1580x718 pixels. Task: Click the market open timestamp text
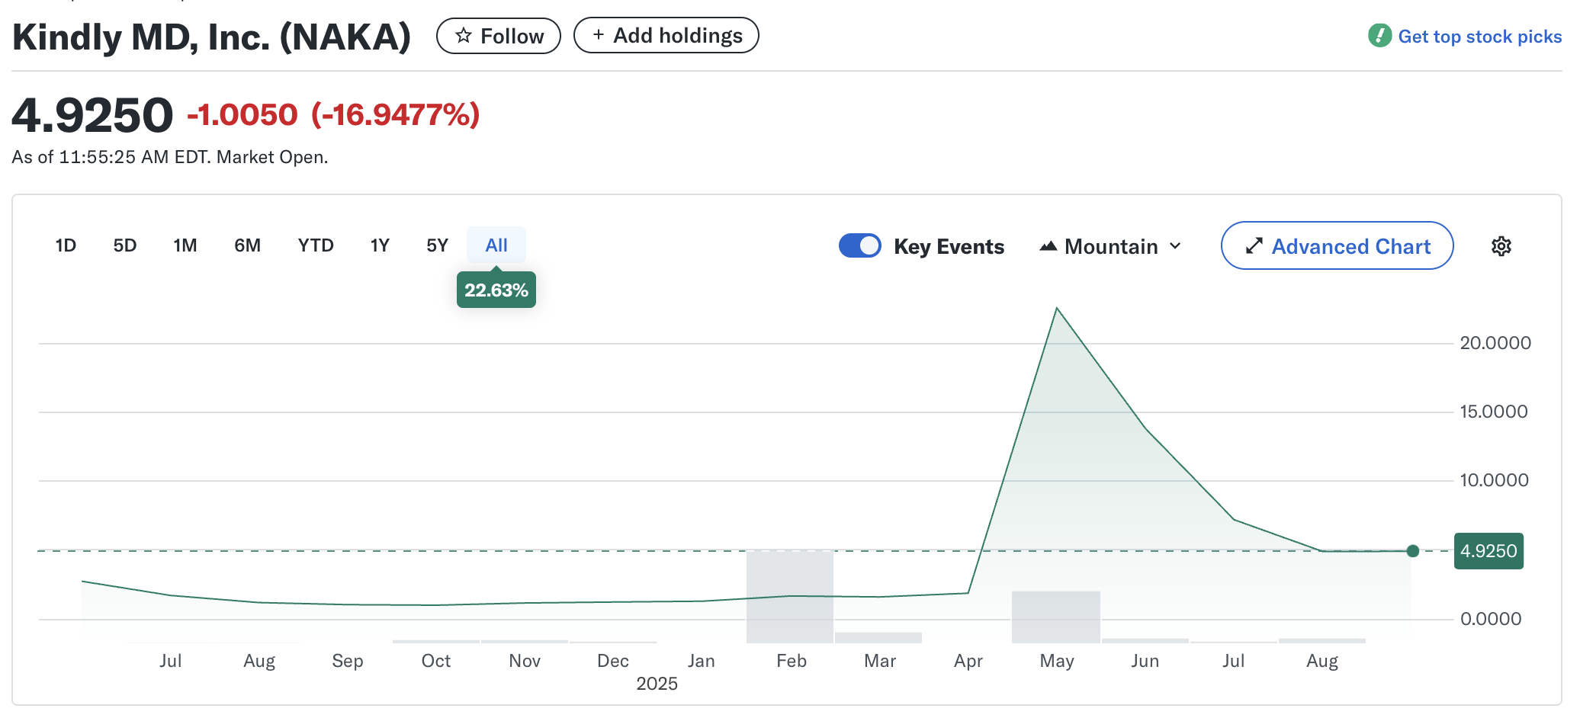click(170, 157)
